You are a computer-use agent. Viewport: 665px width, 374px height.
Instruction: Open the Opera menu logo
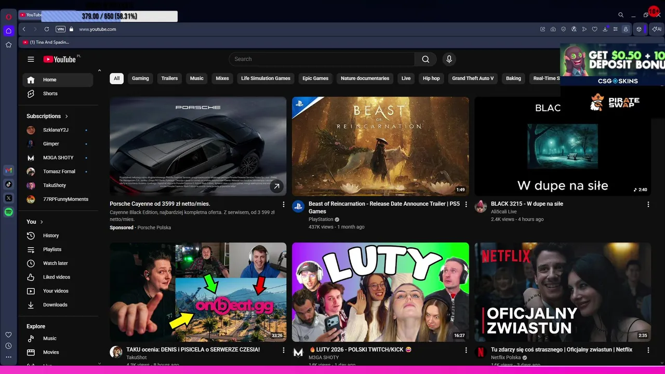[8, 17]
